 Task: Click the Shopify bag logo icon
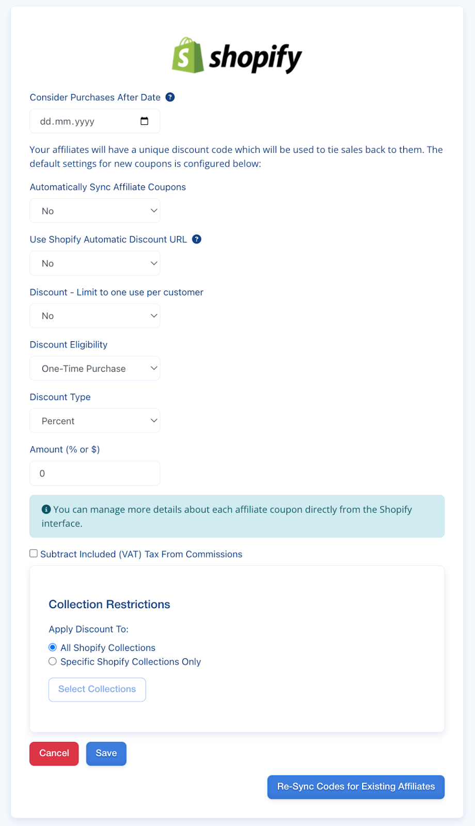pos(187,55)
